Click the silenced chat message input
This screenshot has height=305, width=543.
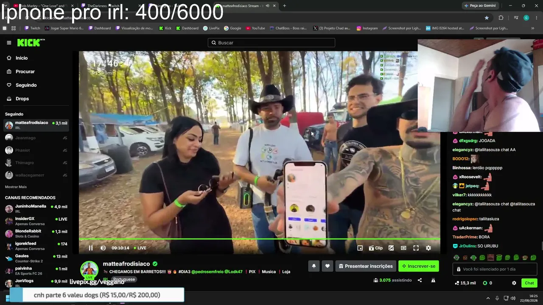(495, 269)
